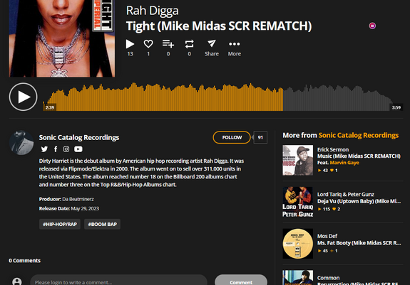
Task: Open the YouTube channel icon
Action: [78, 149]
